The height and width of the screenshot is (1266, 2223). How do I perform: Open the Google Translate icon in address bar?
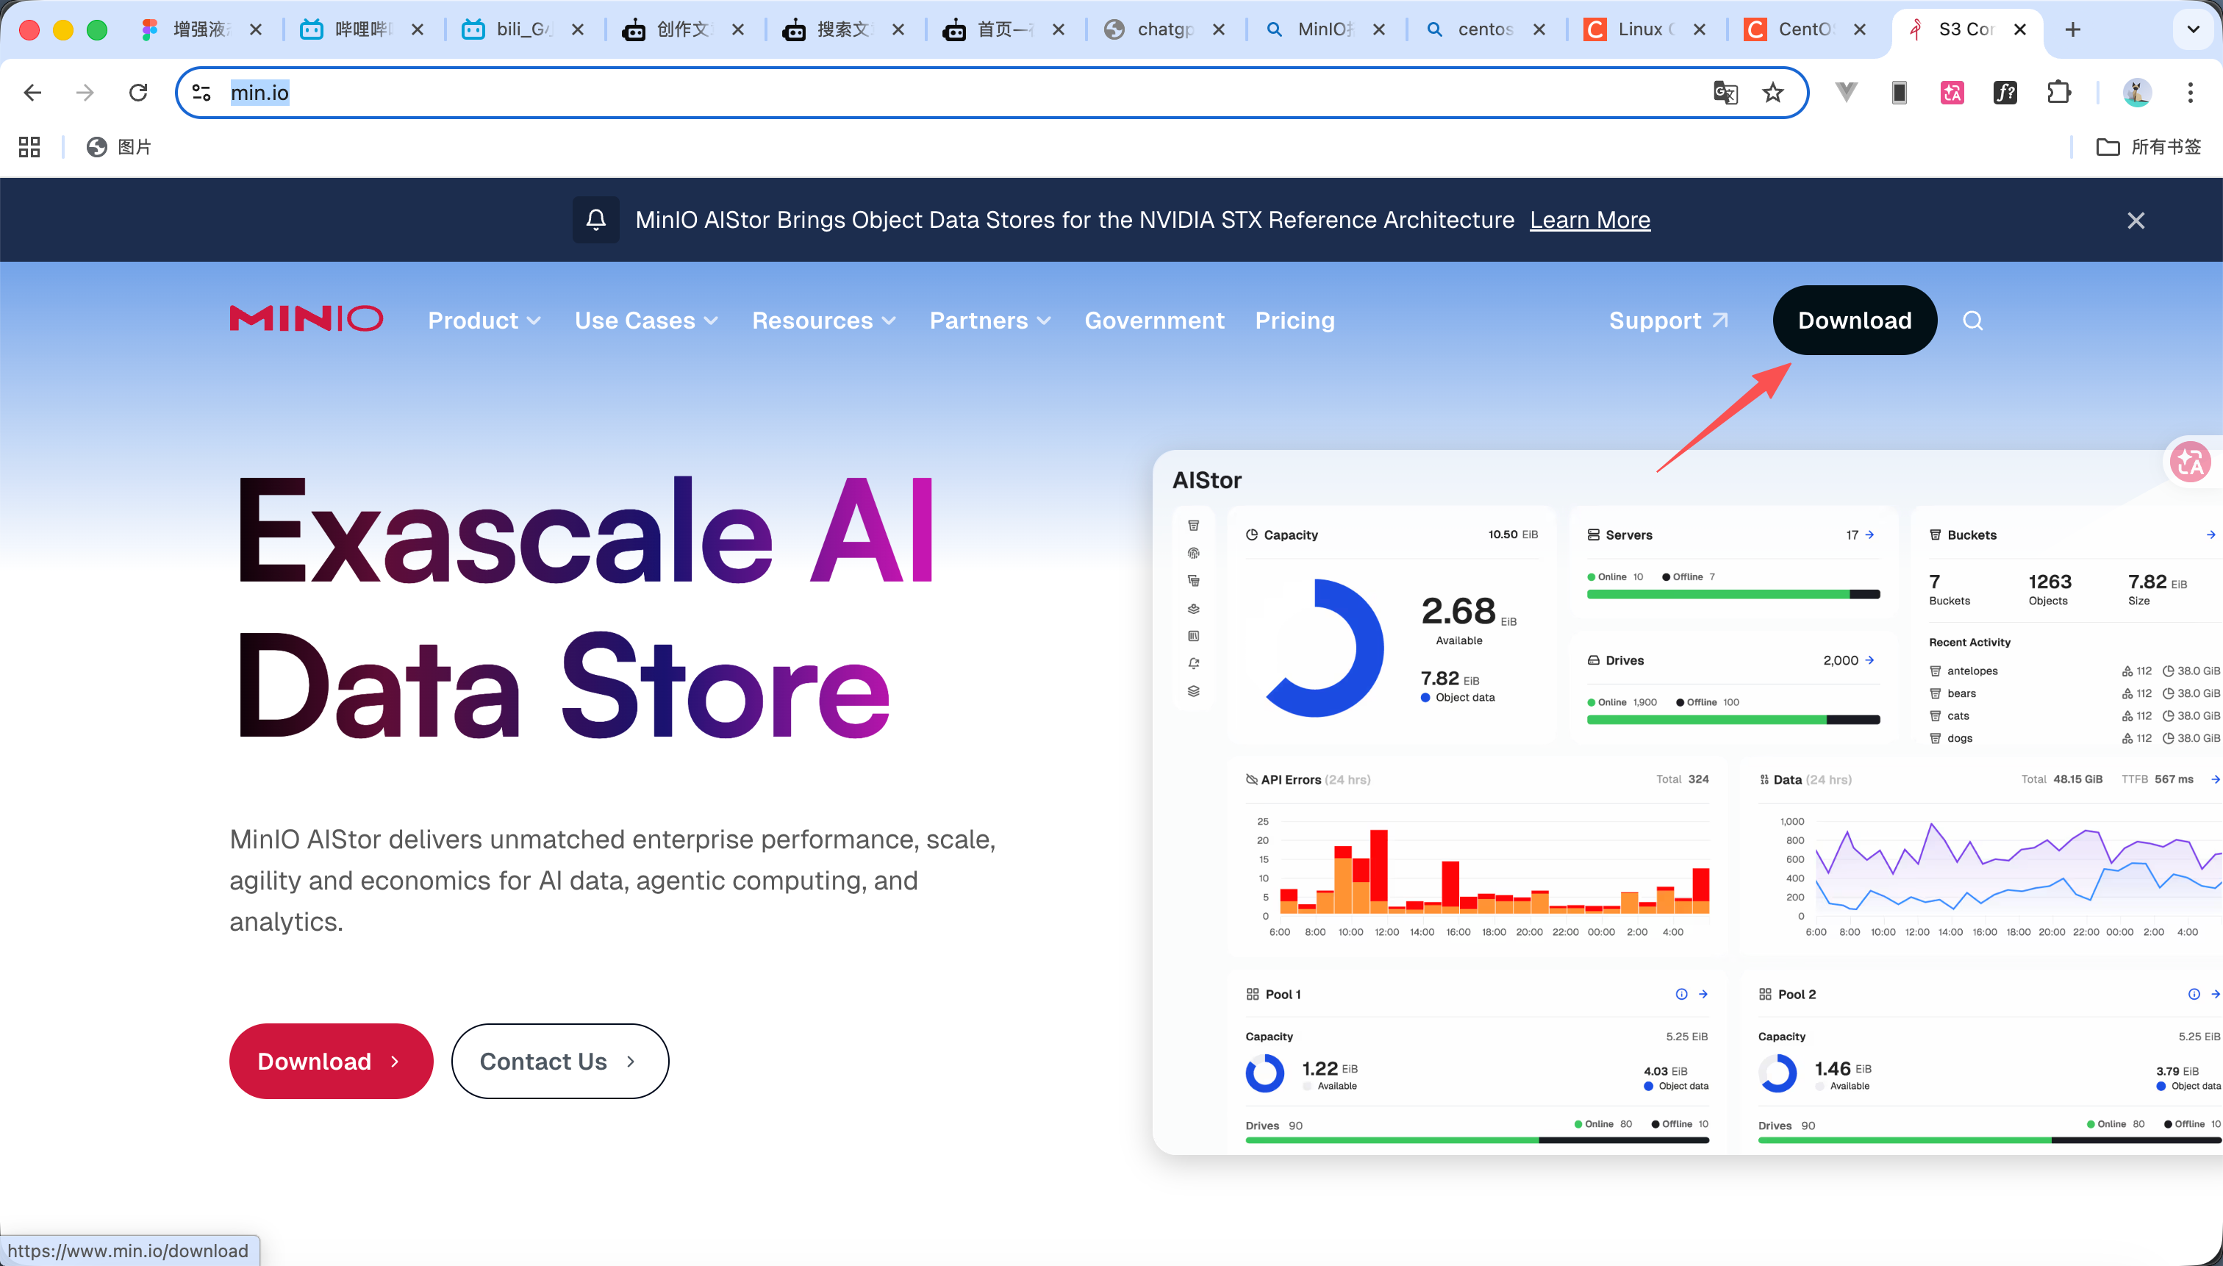click(1725, 93)
